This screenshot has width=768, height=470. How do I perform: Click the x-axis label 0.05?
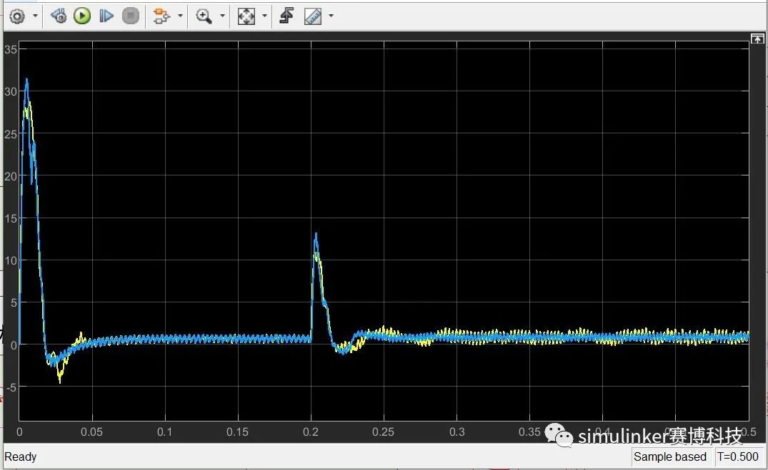(91, 432)
